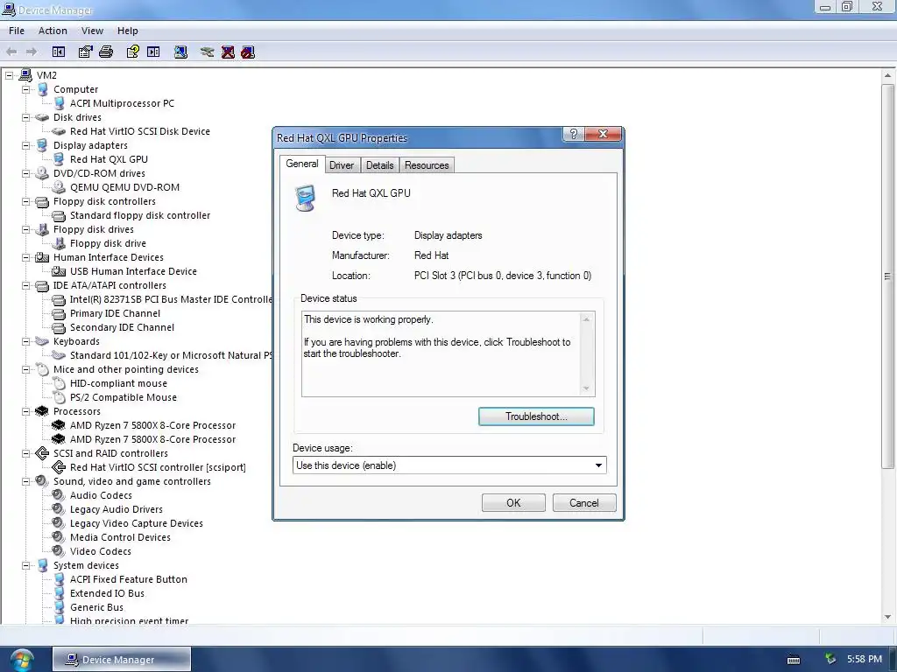The width and height of the screenshot is (897, 672).
Task: Select Media Control Devices
Action: click(x=120, y=537)
